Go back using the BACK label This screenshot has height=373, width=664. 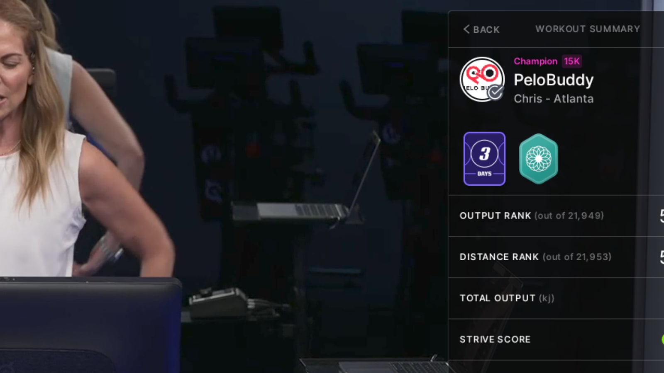486,30
